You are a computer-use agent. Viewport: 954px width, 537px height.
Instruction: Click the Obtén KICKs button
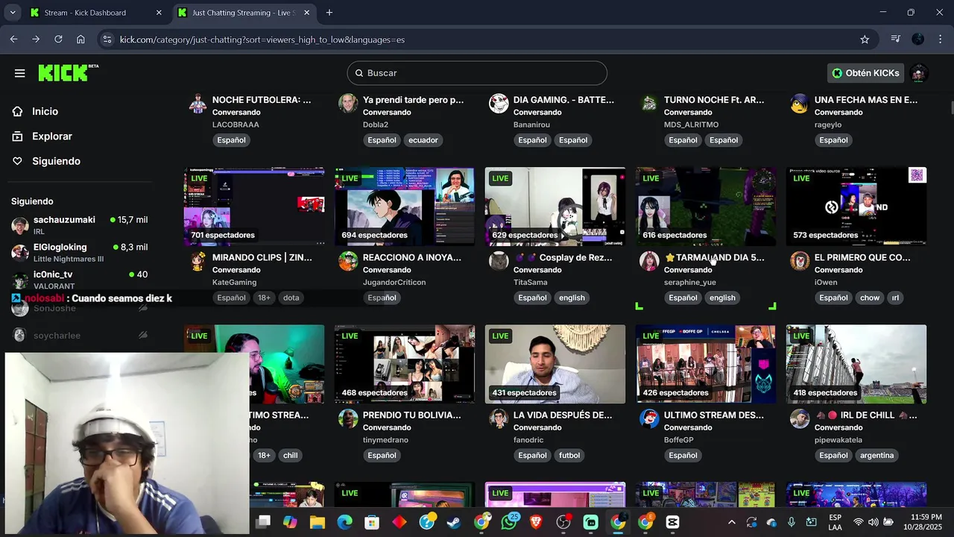[x=866, y=73]
